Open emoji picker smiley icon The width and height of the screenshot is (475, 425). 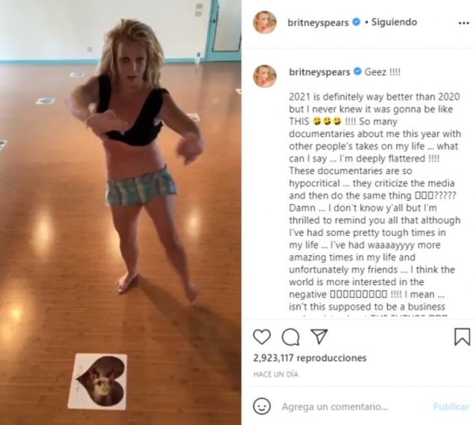[x=262, y=406]
